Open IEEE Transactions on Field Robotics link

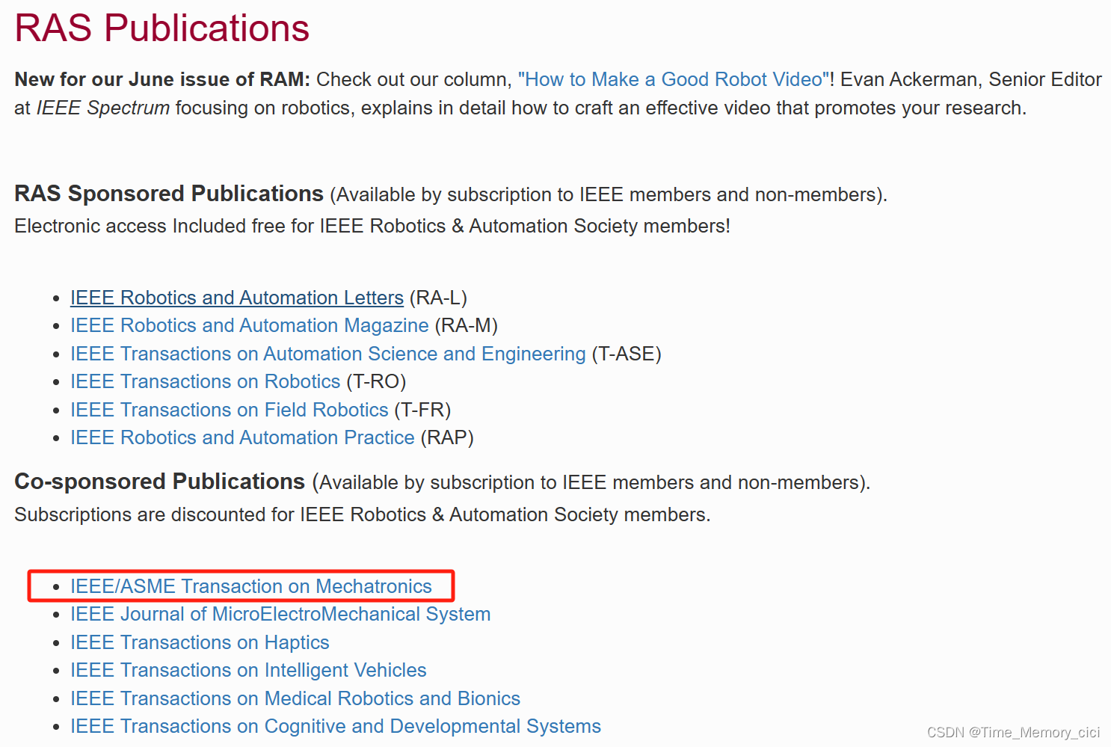pos(230,410)
